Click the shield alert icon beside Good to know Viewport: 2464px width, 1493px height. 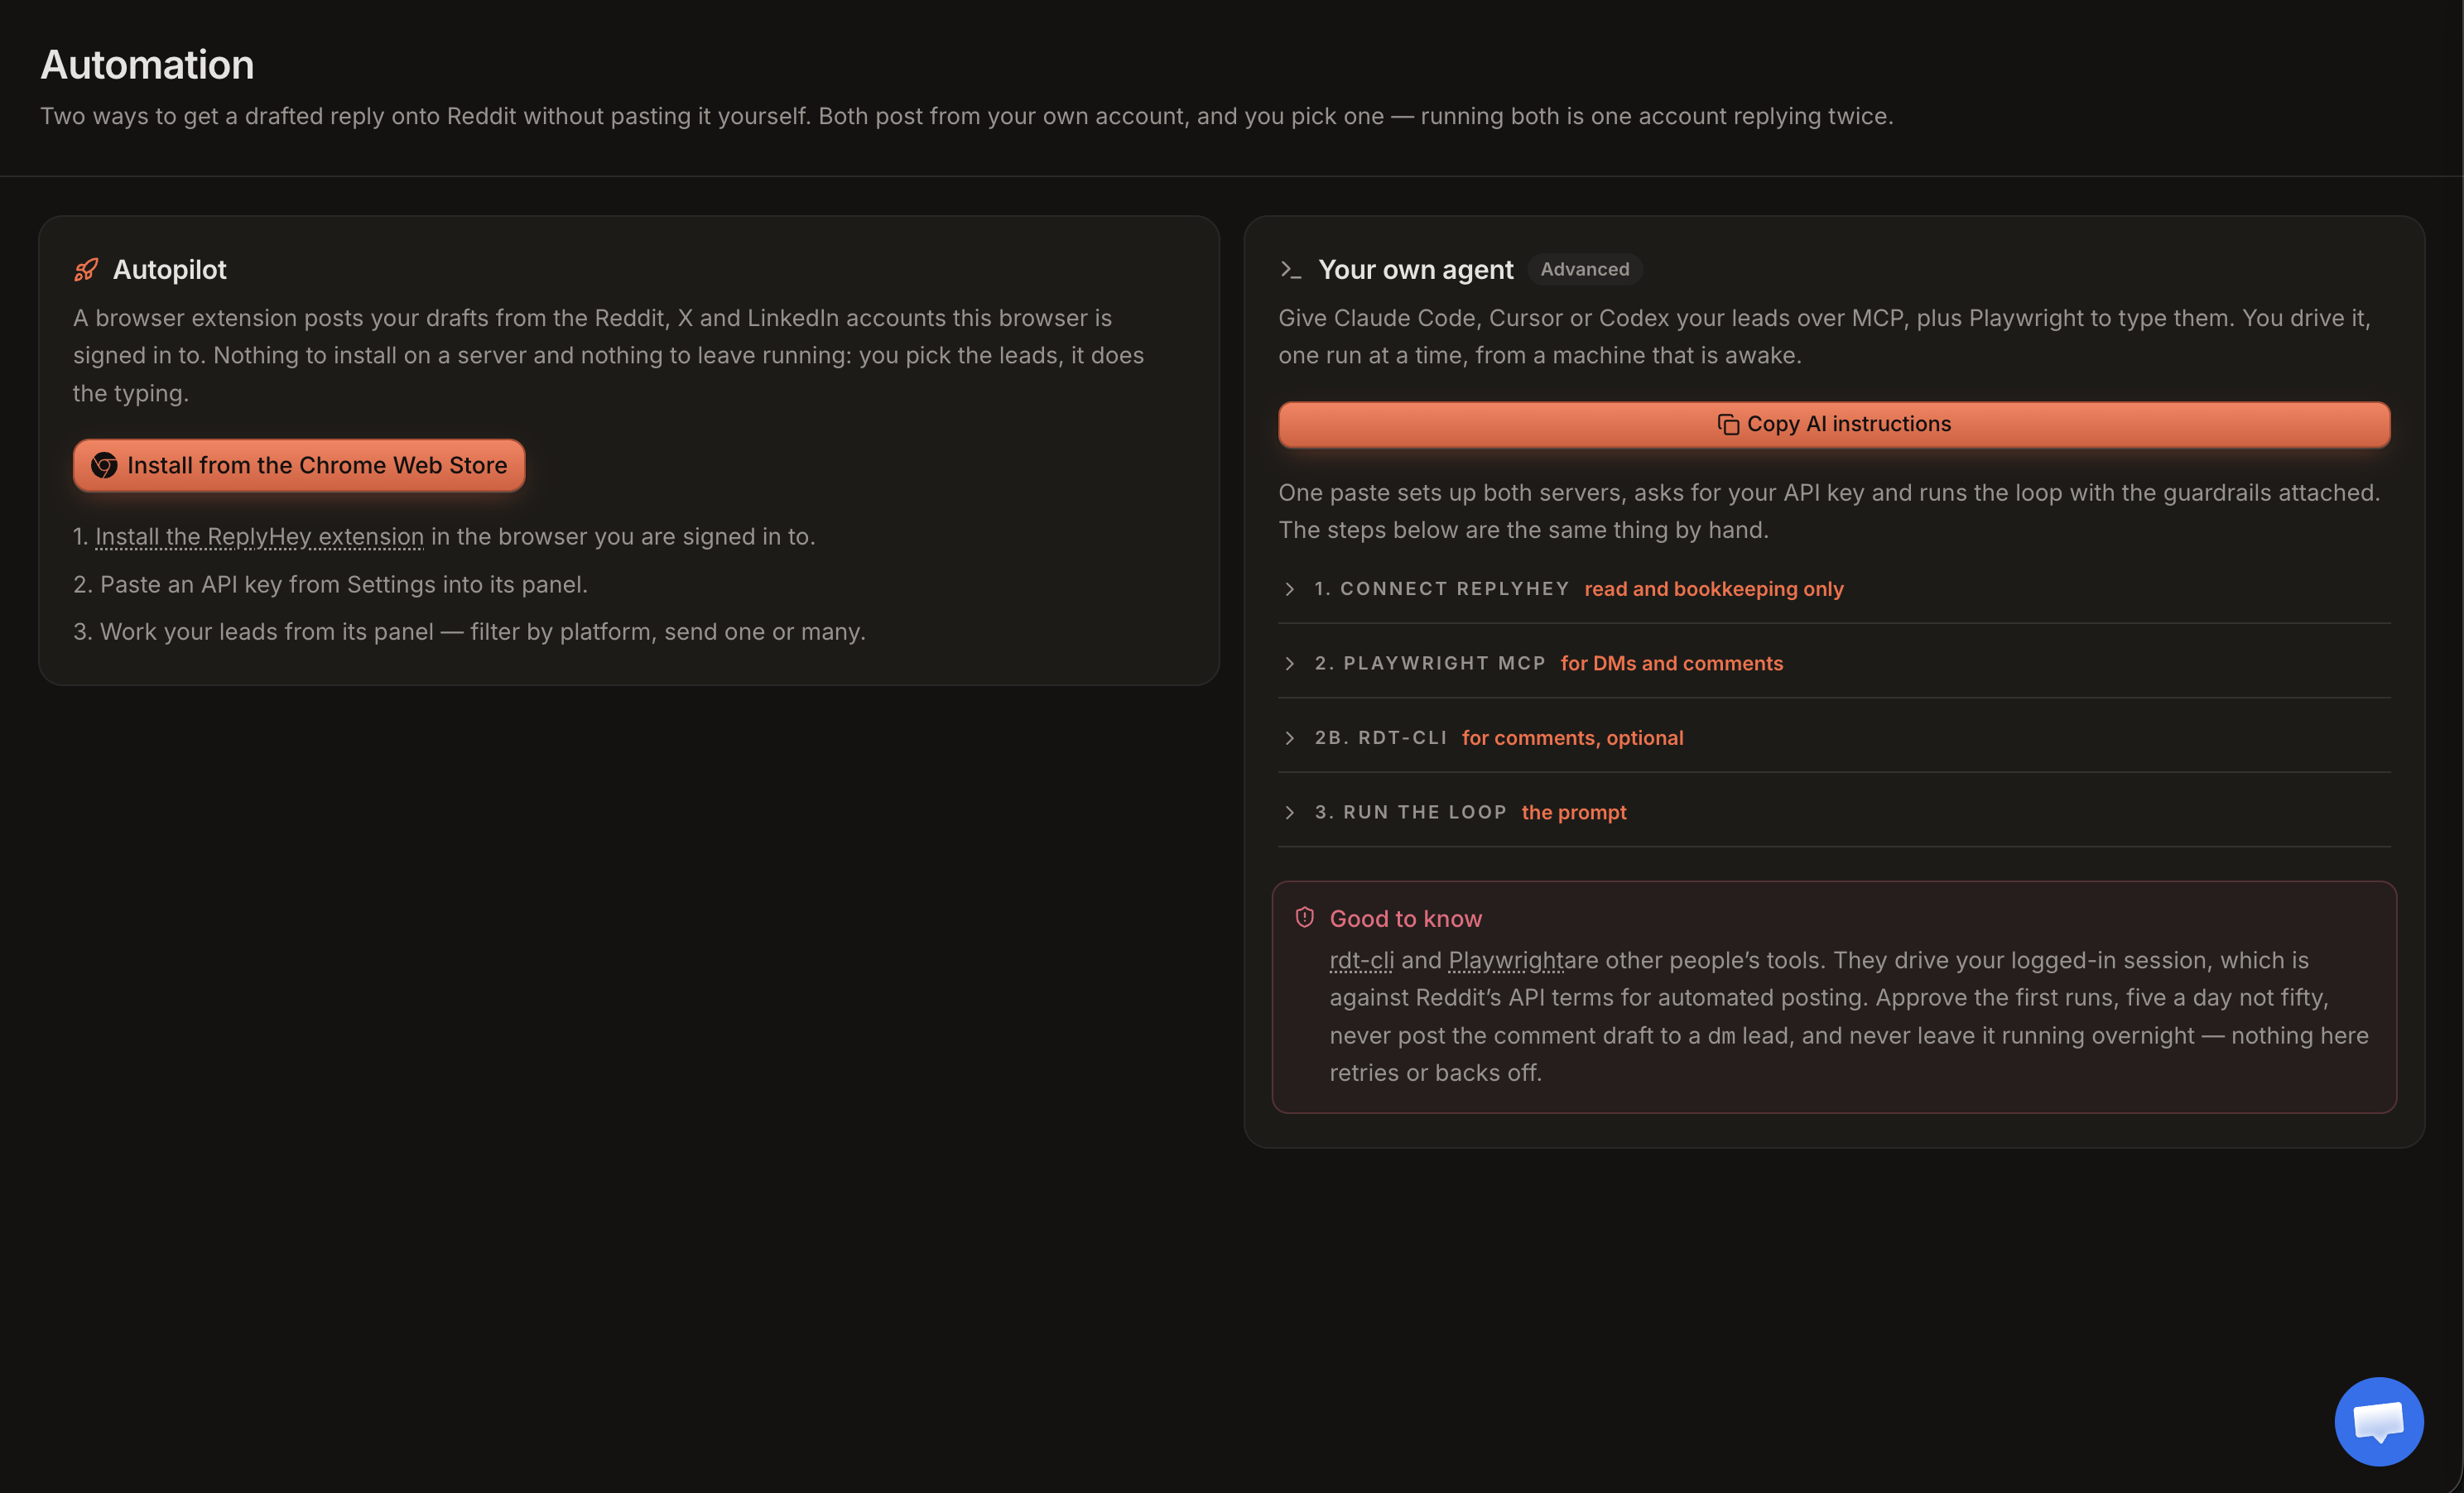tap(1305, 917)
